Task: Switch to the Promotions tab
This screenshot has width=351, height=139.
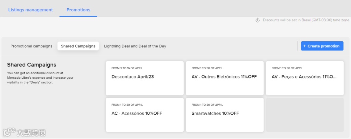Action: click(x=78, y=10)
